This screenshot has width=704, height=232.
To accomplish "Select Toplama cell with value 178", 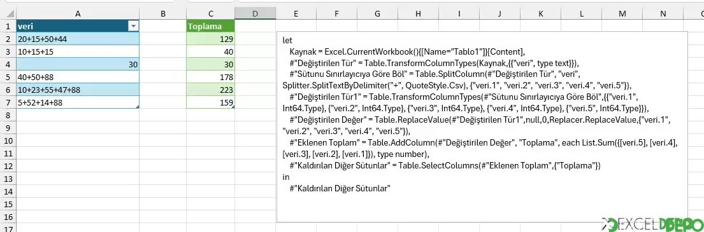I will [x=211, y=78].
